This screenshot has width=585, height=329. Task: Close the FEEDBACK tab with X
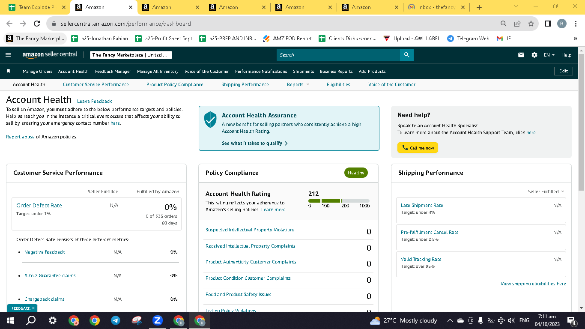point(33,308)
